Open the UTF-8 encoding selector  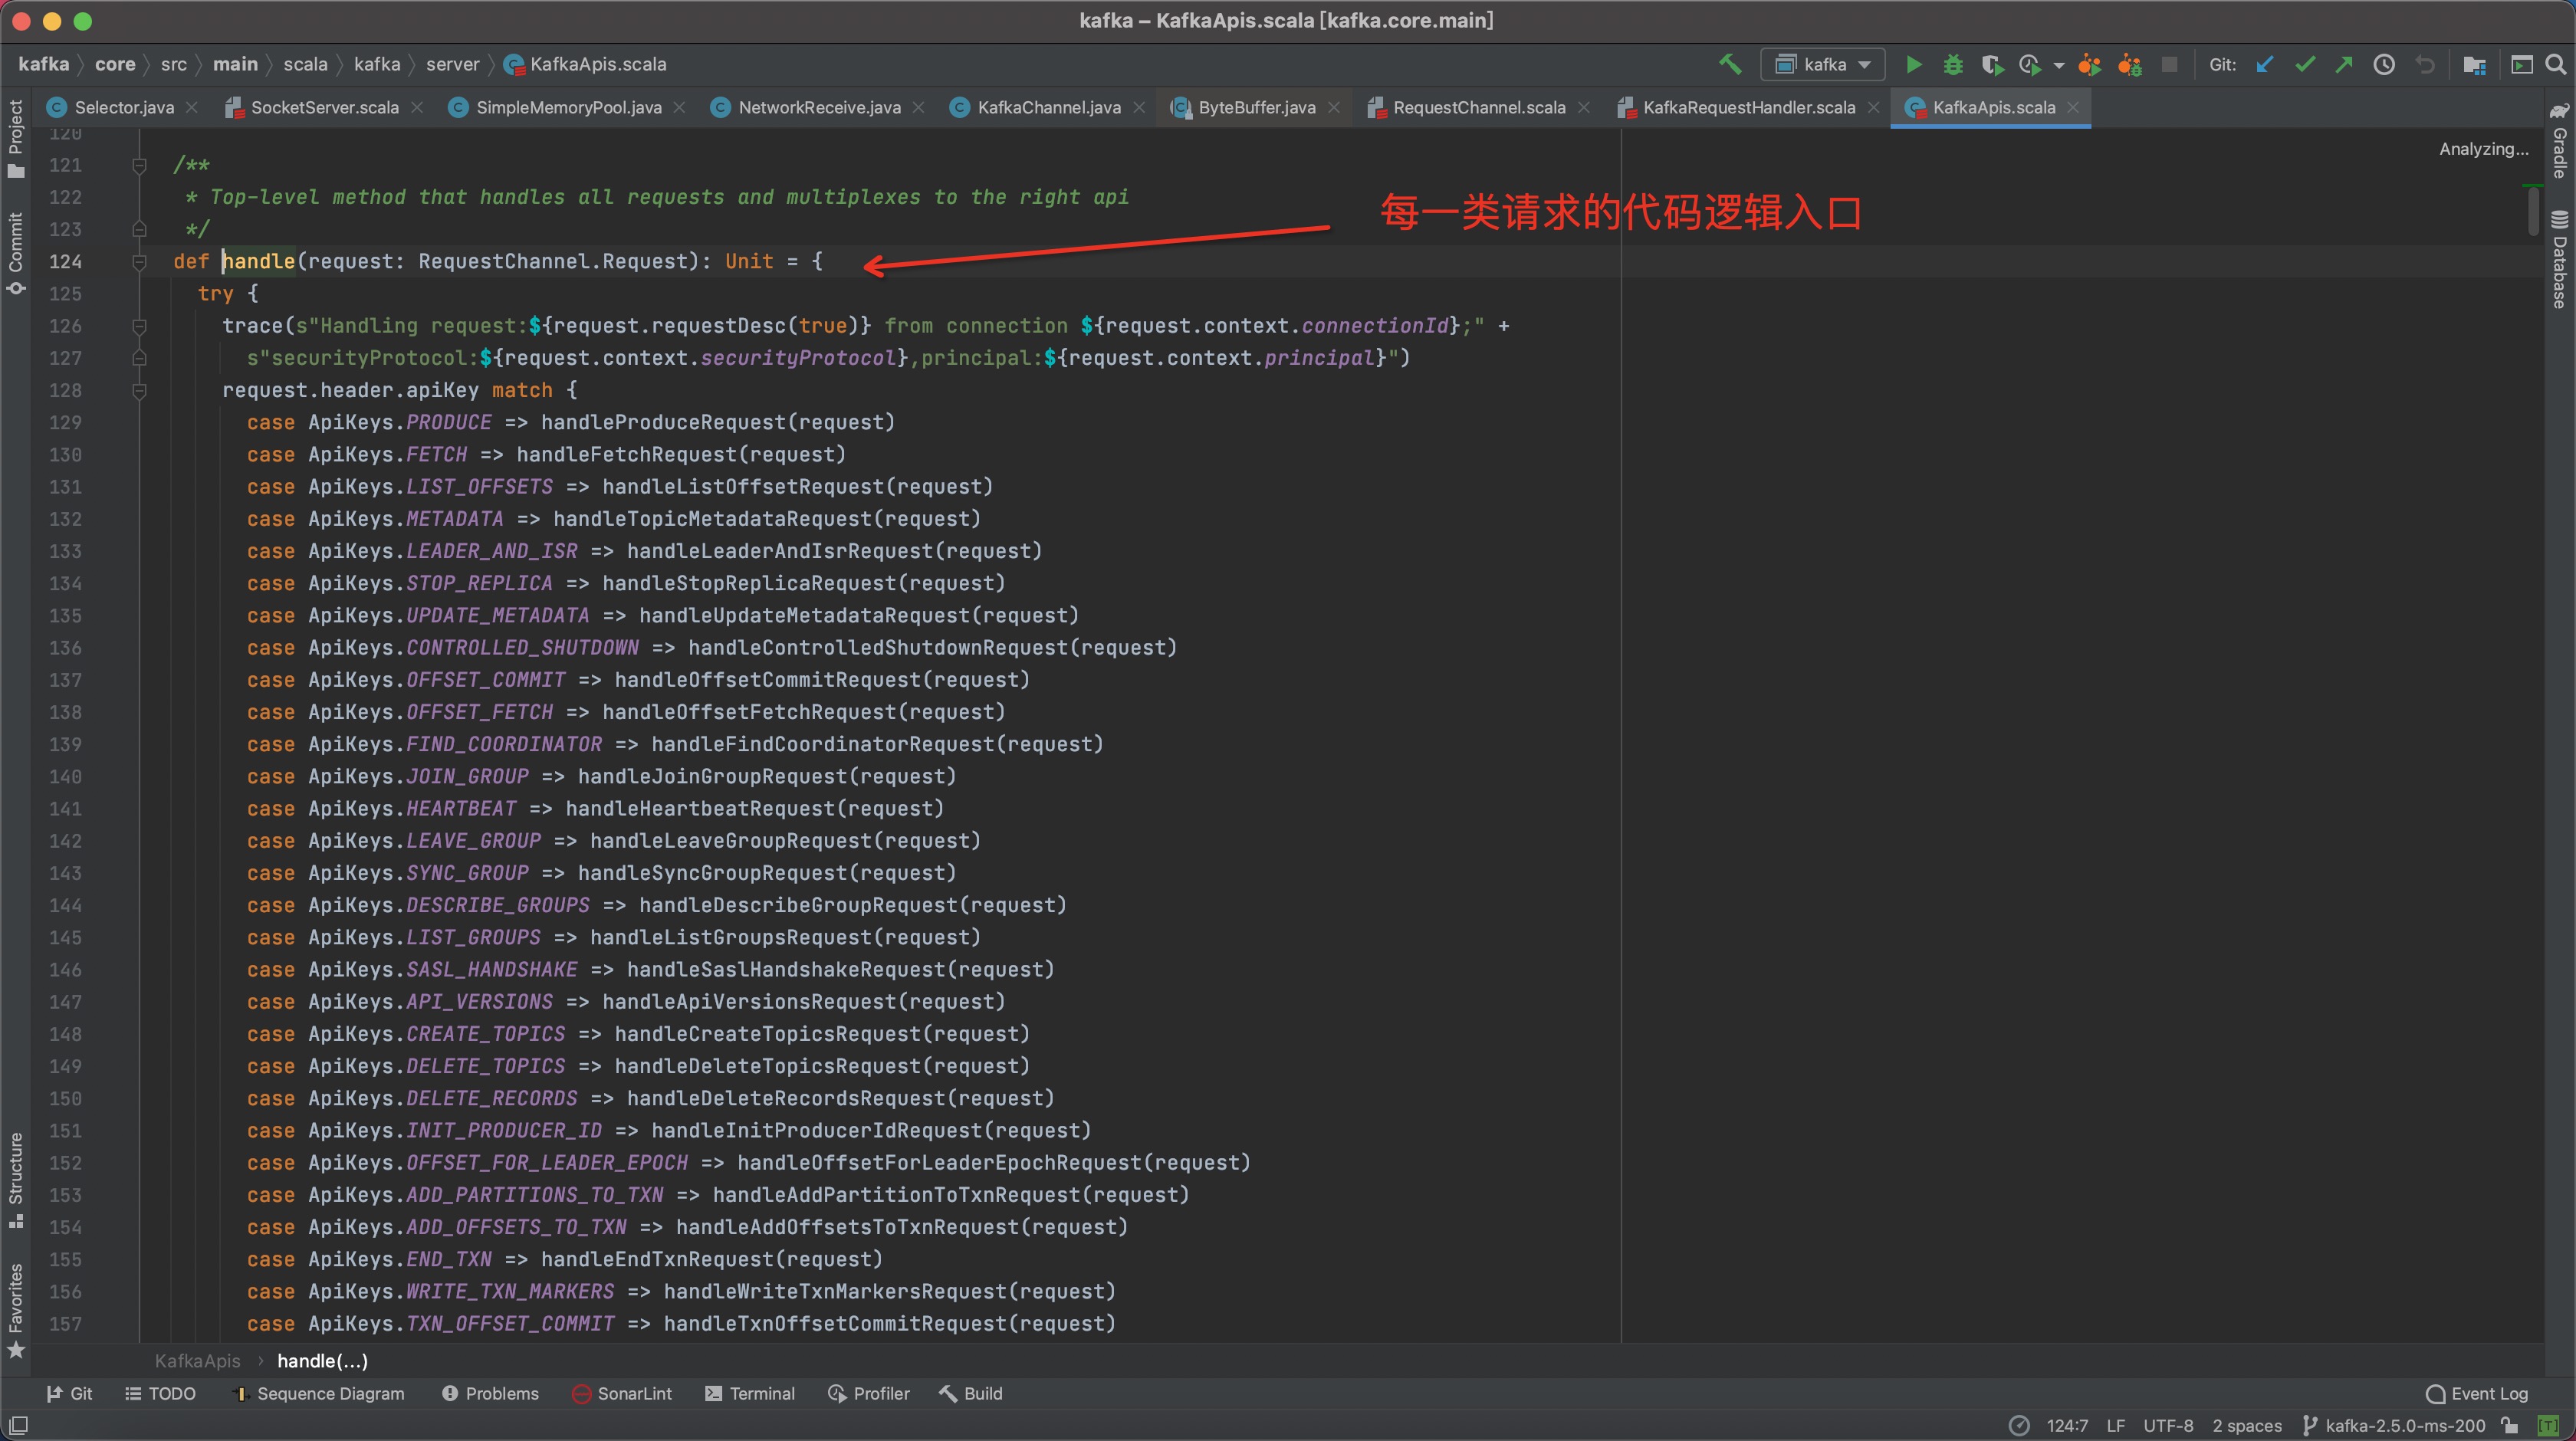(2167, 1425)
